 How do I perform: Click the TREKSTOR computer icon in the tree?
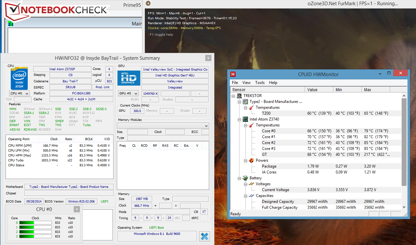pyautogui.click(x=239, y=96)
